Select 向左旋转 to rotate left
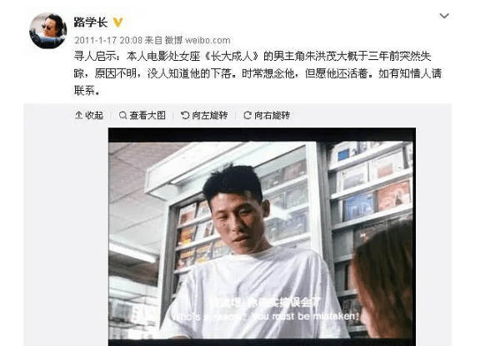The height and width of the screenshot is (346, 481). pyautogui.click(x=210, y=115)
